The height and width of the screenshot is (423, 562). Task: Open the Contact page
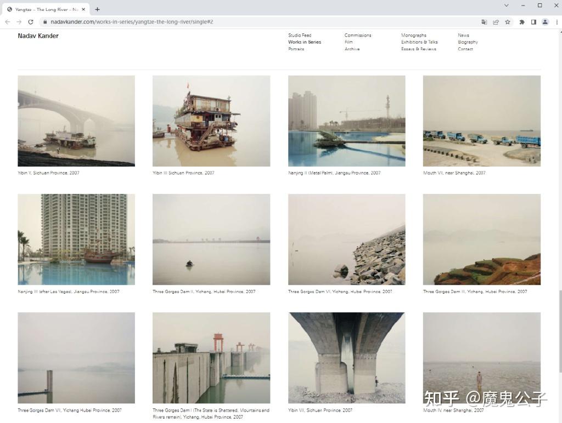pyautogui.click(x=465, y=49)
